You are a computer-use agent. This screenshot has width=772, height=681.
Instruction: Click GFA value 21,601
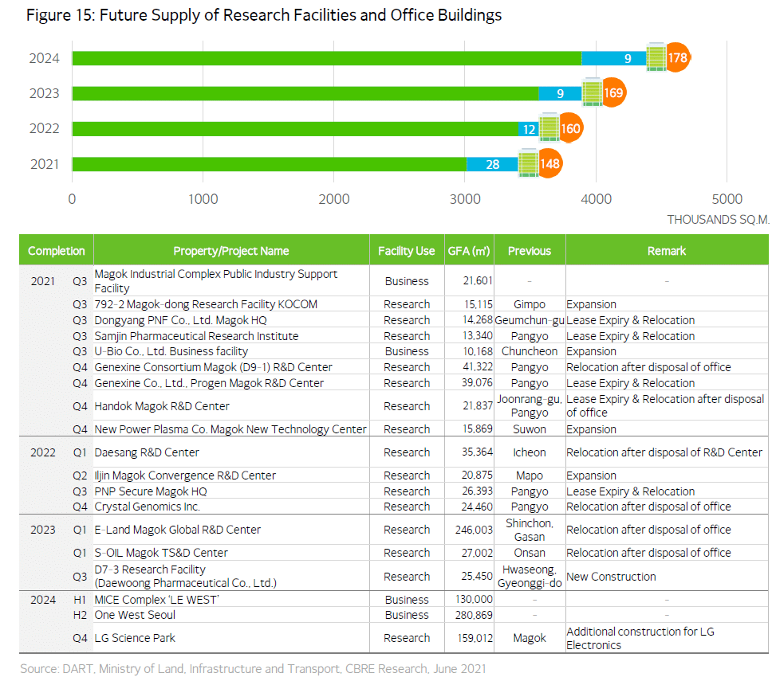[478, 280]
